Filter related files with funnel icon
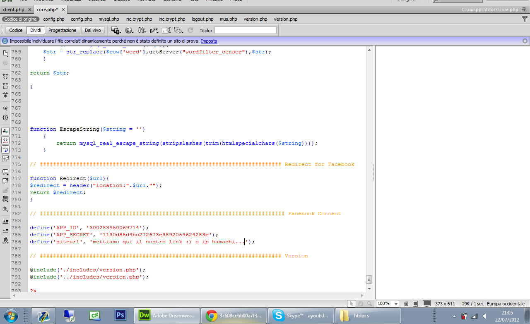Image resolution: width=530 pixels, height=324 pixels. coord(525,19)
